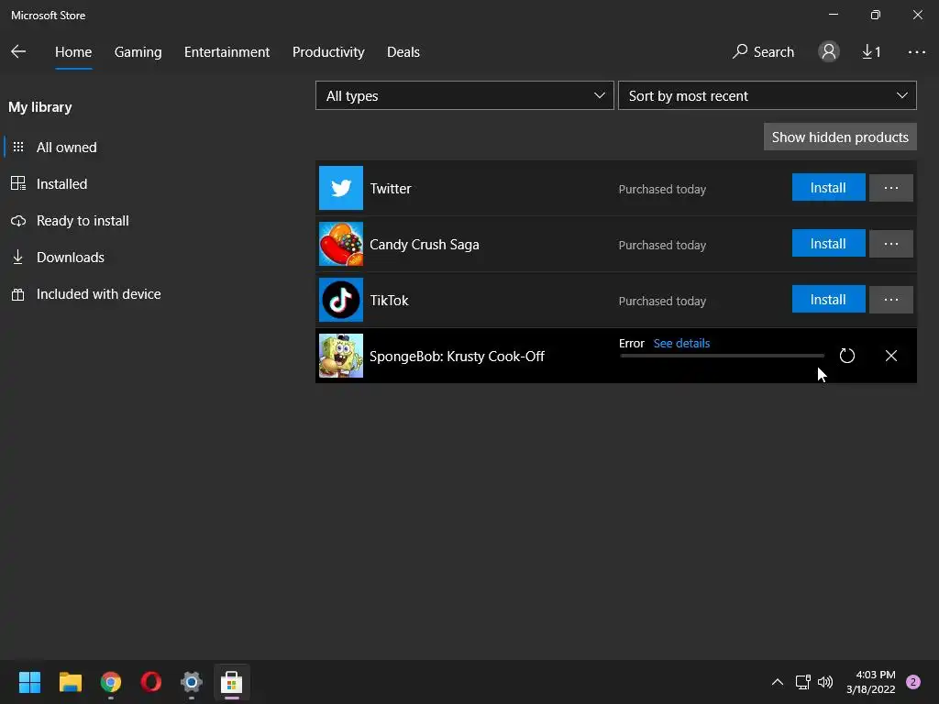The width and height of the screenshot is (939, 704).
Task: Click the SpongeBob download progress bar
Action: point(722,356)
